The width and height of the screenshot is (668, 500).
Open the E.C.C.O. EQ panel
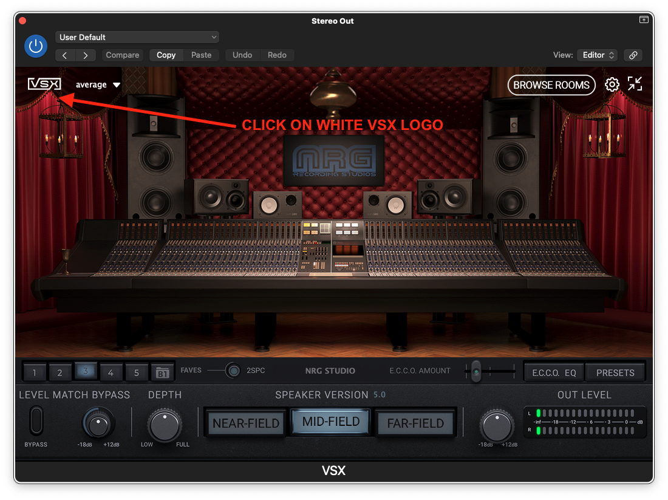pos(554,372)
